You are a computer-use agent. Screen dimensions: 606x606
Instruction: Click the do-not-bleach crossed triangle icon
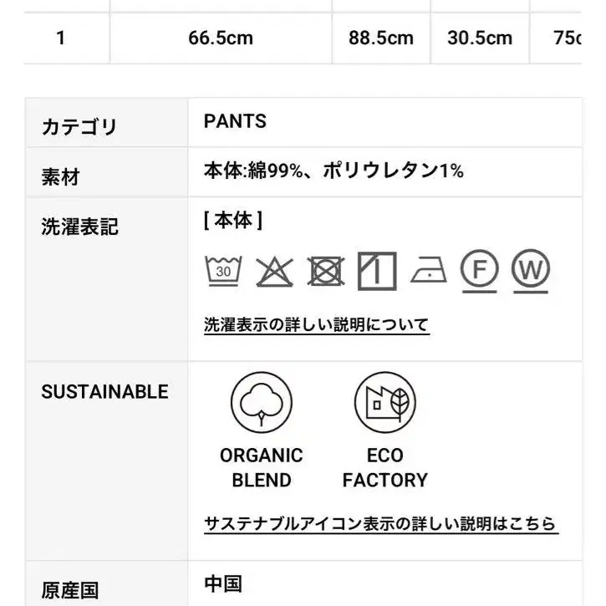pyautogui.click(x=274, y=272)
